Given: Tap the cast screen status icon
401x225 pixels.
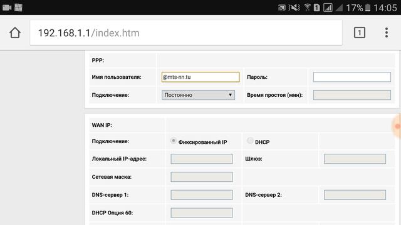Looking at the screenshot, I should (281, 7).
